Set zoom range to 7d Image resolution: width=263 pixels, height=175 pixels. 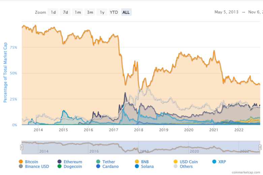[65, 12]
